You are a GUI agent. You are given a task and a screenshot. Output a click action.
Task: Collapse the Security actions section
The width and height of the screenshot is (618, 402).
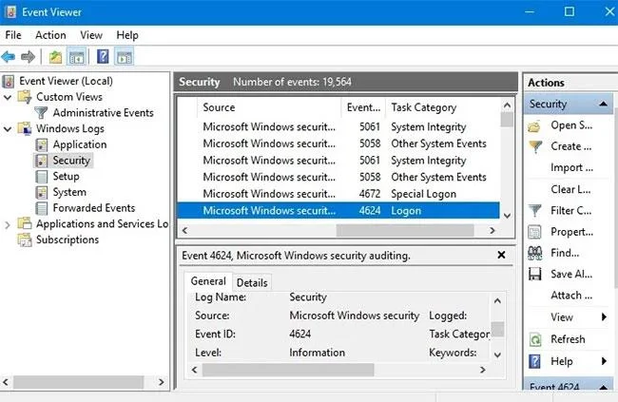pyautogui.click(x=603, y=104)
